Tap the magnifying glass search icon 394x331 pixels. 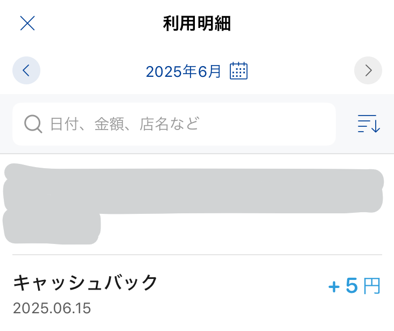pos(33,124)
